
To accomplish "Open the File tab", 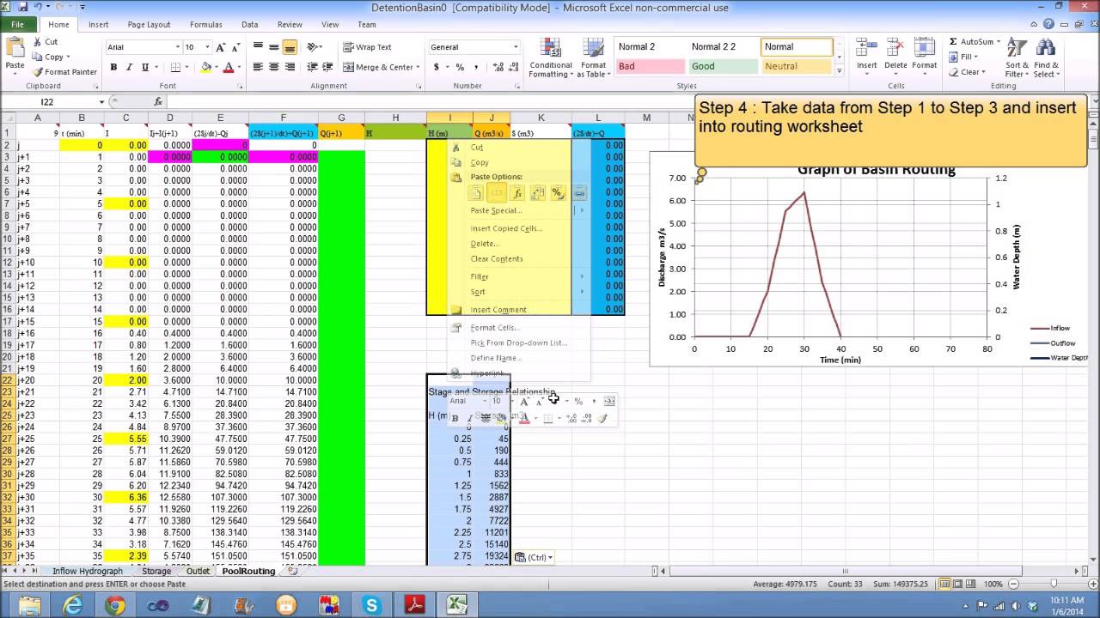I will tap(17, 24).
